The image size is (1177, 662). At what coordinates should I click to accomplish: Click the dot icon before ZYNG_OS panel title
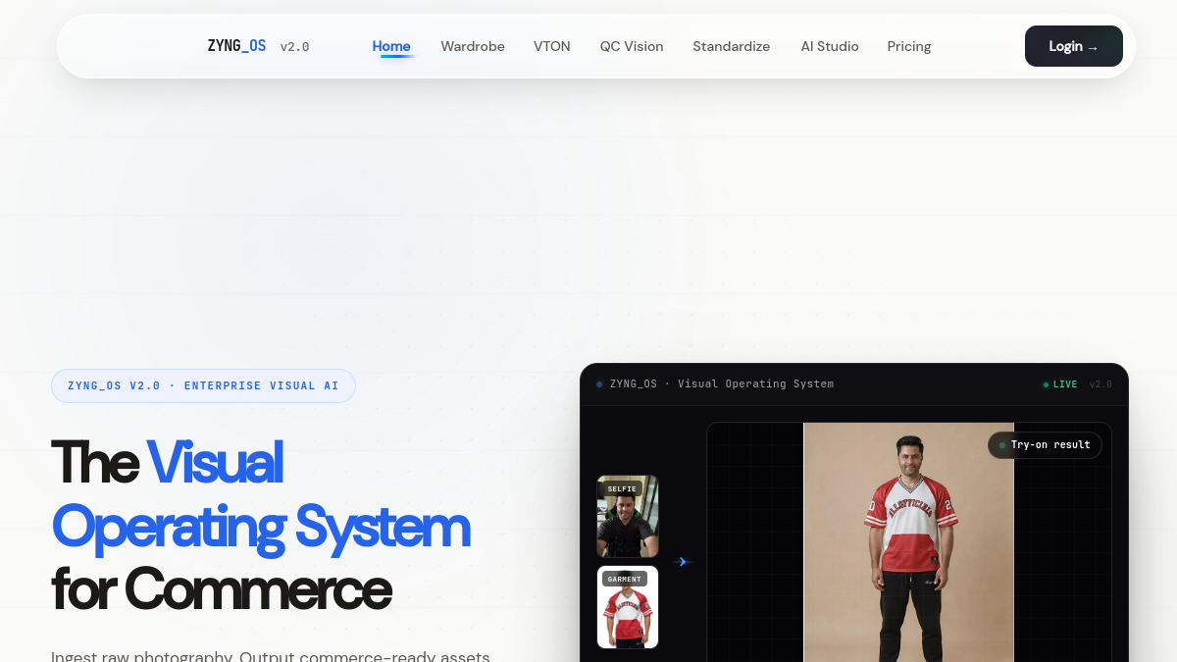599,384
